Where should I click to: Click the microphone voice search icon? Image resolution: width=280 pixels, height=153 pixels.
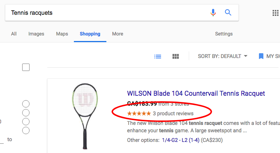coord(213,13)
